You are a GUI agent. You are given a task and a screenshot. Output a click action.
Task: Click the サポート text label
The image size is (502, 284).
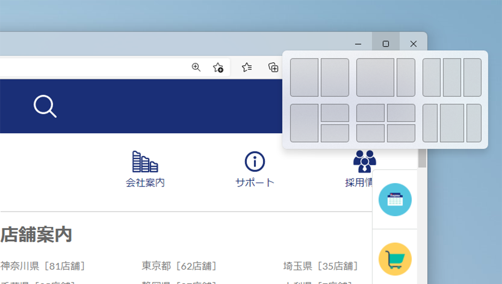point(255,183)
